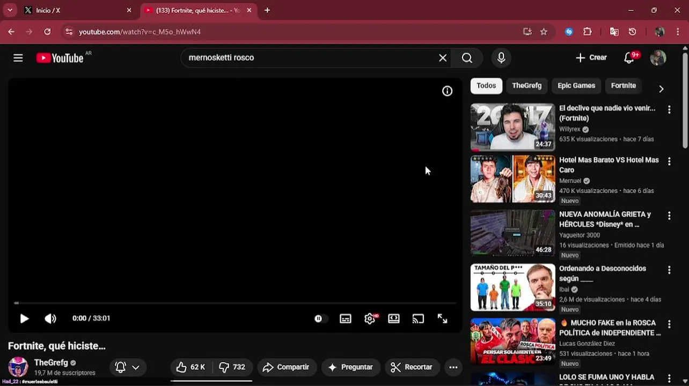The image size is (689, 386).
Task: Open the YouTube account avatar menu
Action: (658, 58)
